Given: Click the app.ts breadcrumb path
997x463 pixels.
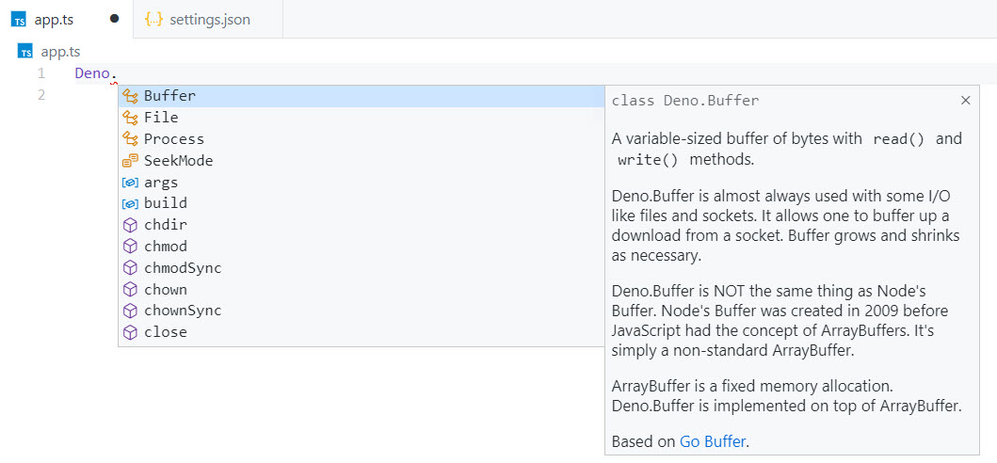Looking at the screenshot, I should (60, 52).
